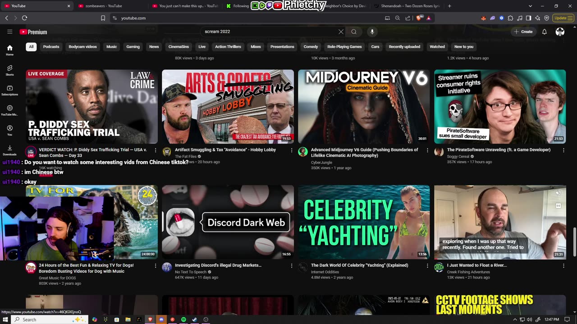
Task: Open Home in the left sidebar
Action: (x=9, y=50)
